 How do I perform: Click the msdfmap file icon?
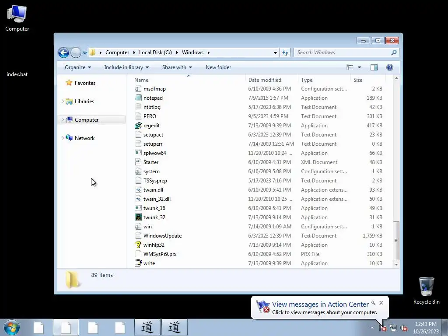click(x=138, y=89)
